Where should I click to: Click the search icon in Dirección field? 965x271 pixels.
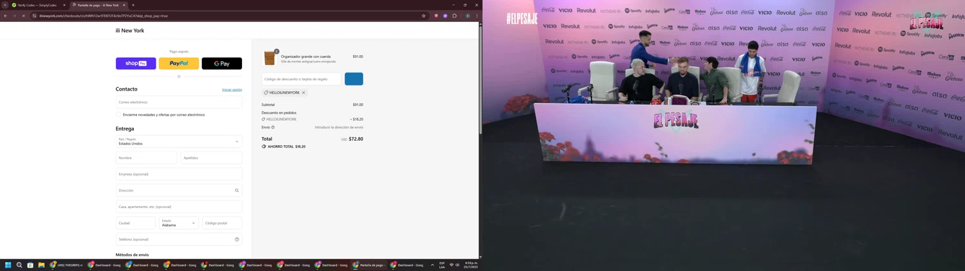click(x=237, y=190)
